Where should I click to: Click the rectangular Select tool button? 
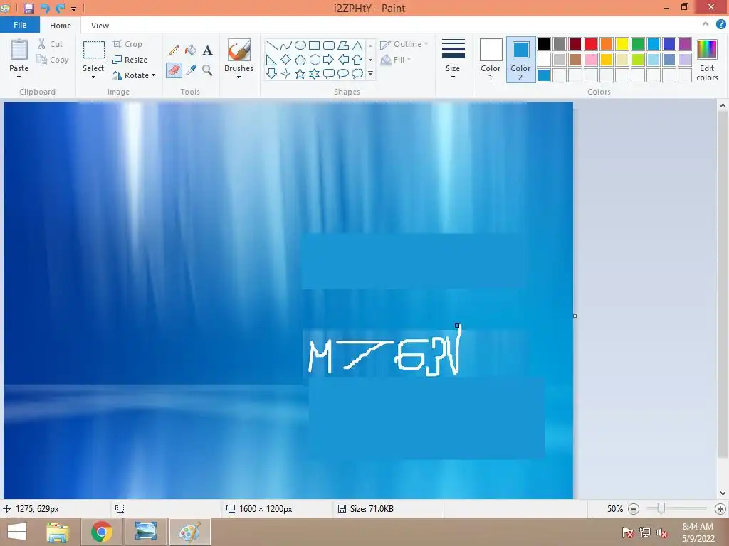[93, 50]
